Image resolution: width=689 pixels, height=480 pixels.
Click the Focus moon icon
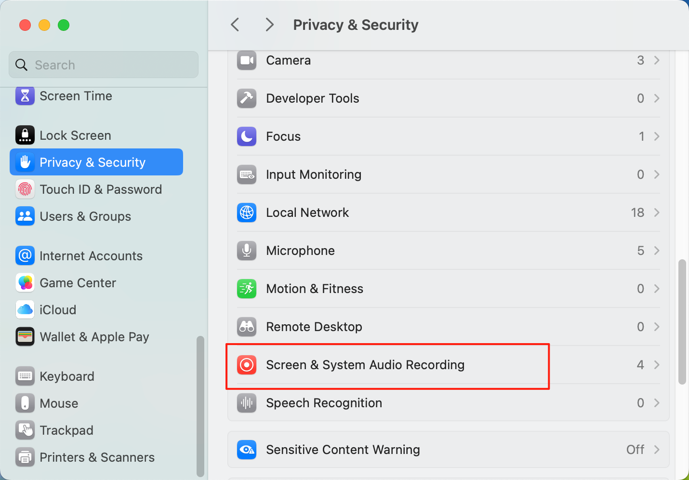point(247,136)
